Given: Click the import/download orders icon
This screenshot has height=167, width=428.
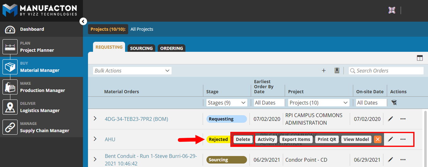Looking at the screenshot, I should click(337, 71).
